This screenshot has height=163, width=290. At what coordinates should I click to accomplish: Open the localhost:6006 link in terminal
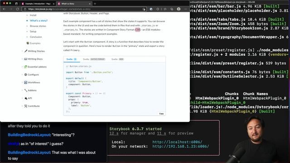pos(177,142)
